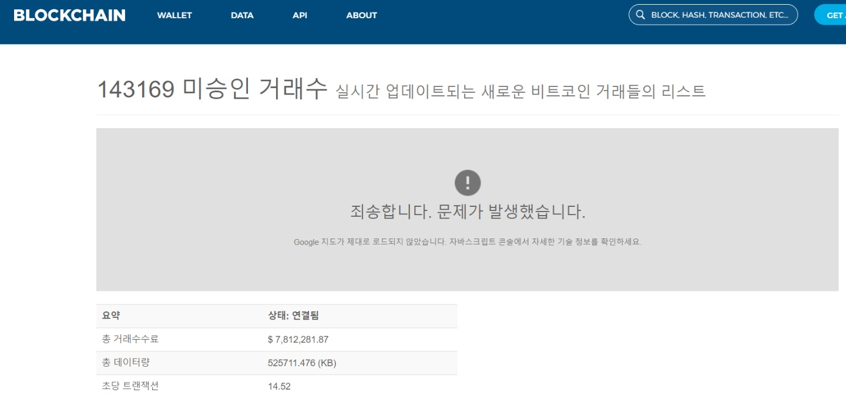The image size is (846, 399).
Task: Click the gray exclamation warning icon
Action: [x=467, y=183]
